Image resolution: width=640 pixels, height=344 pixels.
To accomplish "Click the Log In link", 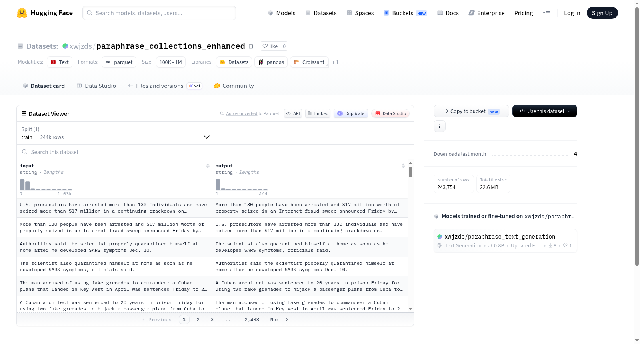I will click(x=572, y=13).
